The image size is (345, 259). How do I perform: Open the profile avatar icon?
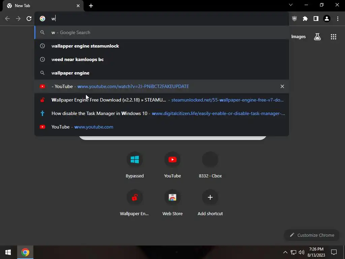(327, 19)
